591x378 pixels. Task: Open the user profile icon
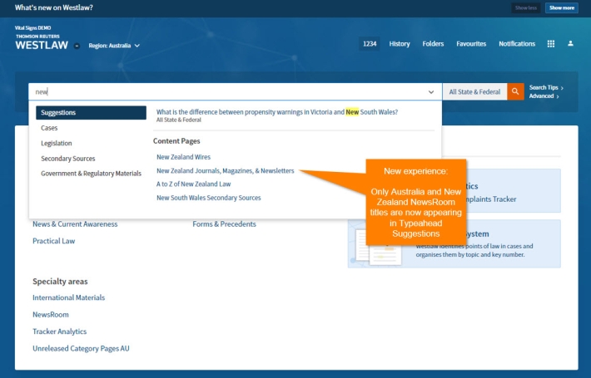(x=570, y=44)
